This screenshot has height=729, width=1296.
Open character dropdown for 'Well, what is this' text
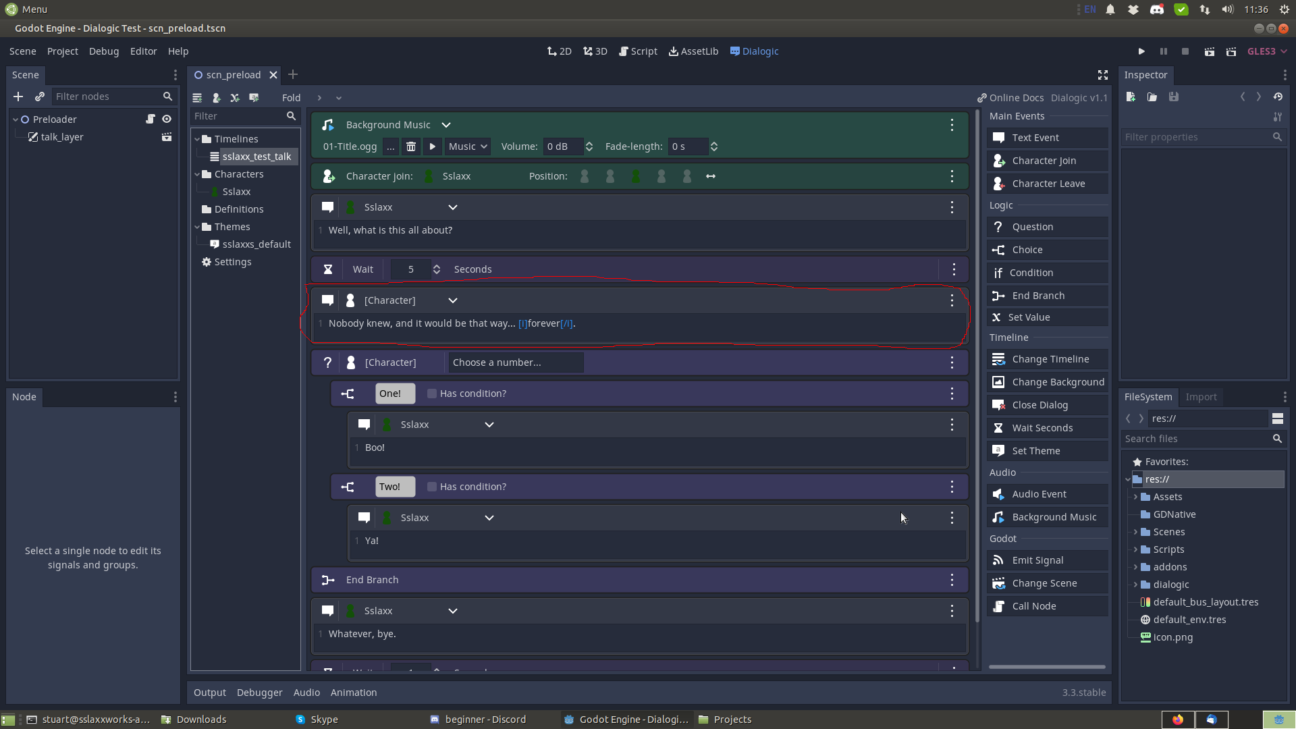[x=453, y=207]
